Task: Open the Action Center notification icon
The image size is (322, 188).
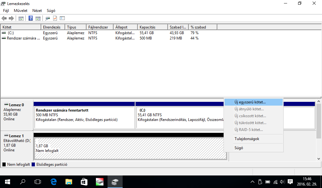Action: pyautogui.click(x=290, y=181)
